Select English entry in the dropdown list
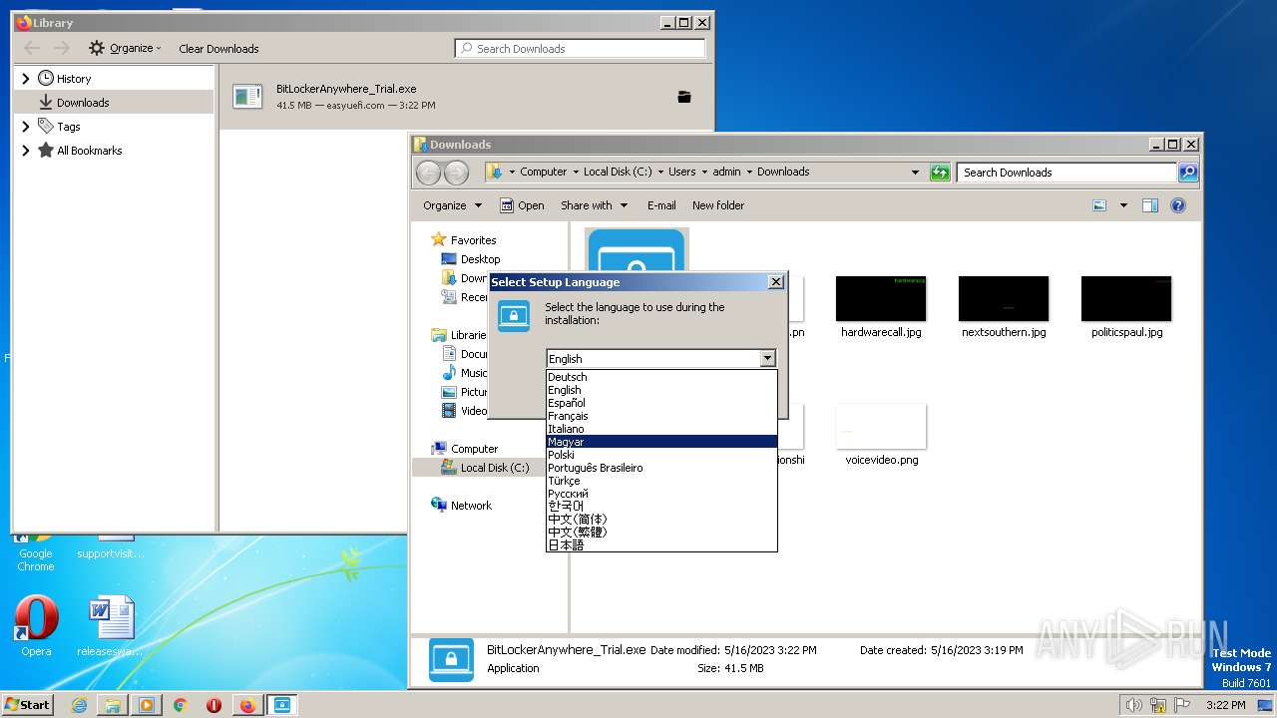 coord(661,390)
